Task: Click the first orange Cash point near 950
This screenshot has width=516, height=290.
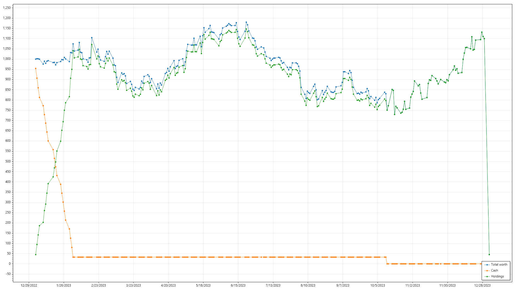Action: (36, 68)
